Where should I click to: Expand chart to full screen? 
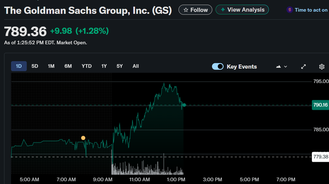303,67
